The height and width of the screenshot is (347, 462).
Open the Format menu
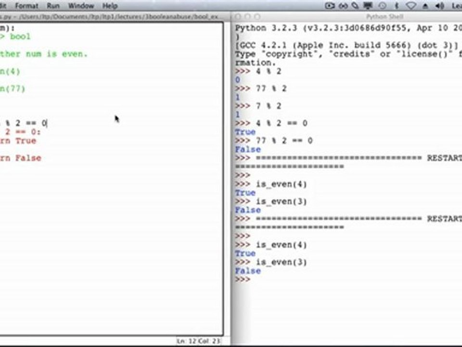[26, 6]
